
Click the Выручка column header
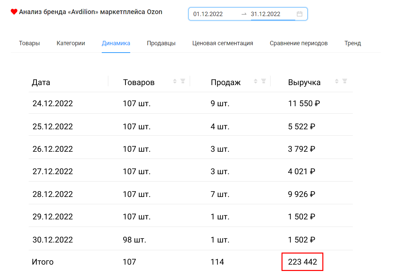[304, 82]
